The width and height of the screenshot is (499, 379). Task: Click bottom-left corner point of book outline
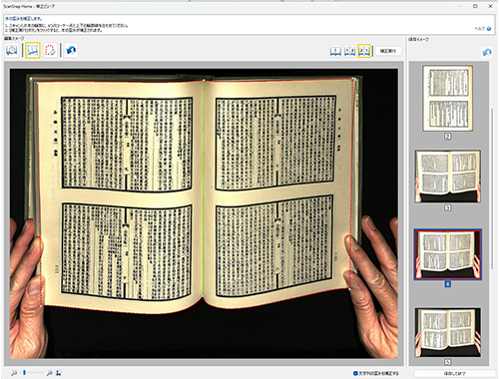pyautogui.click(x=41, y=305)
